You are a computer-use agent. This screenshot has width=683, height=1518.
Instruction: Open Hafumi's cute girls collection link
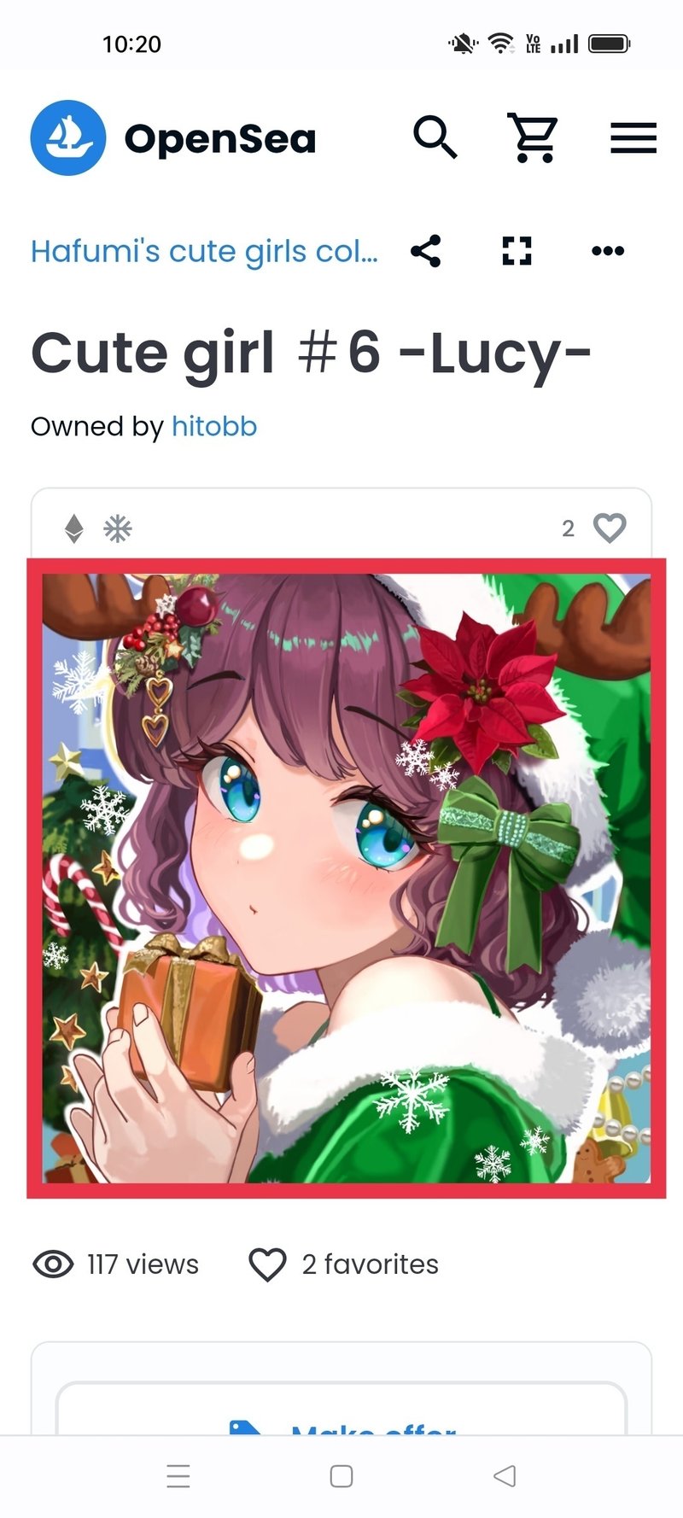tap(204, 252)
